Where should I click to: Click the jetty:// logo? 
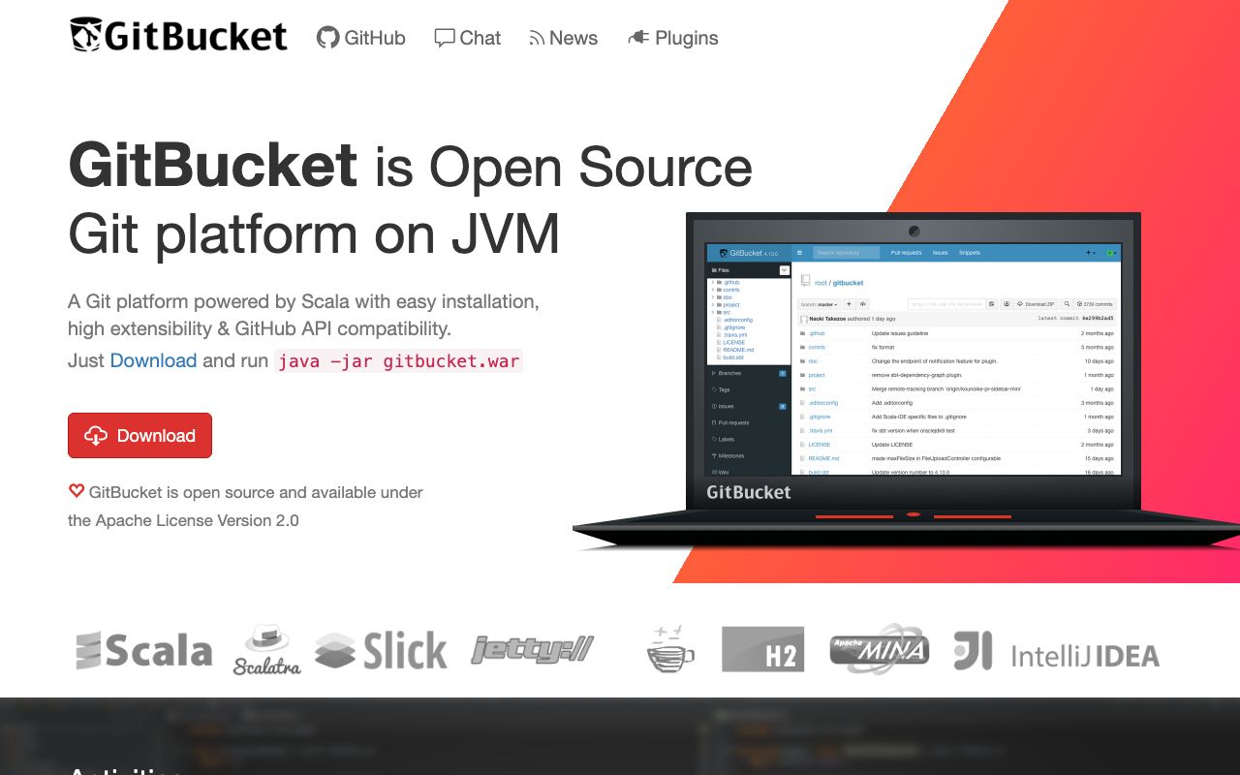pos(533,649)
